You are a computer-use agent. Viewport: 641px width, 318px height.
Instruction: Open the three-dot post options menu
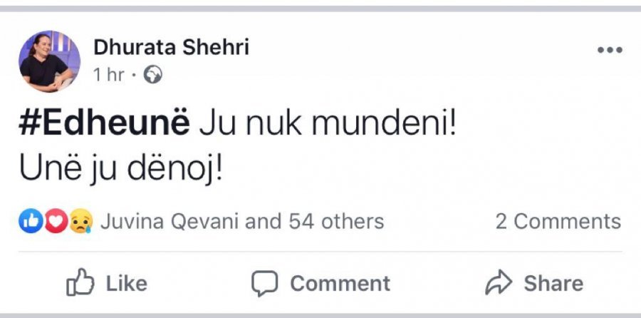click(x=610, y=51)
